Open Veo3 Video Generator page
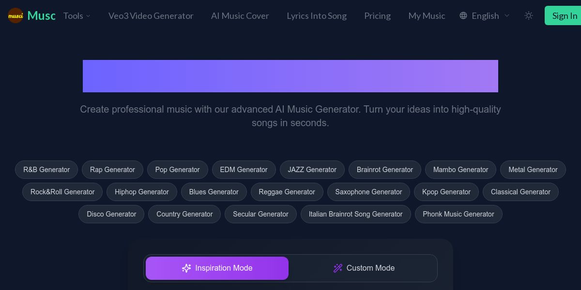Screen dimensions: 581x290 151,15
